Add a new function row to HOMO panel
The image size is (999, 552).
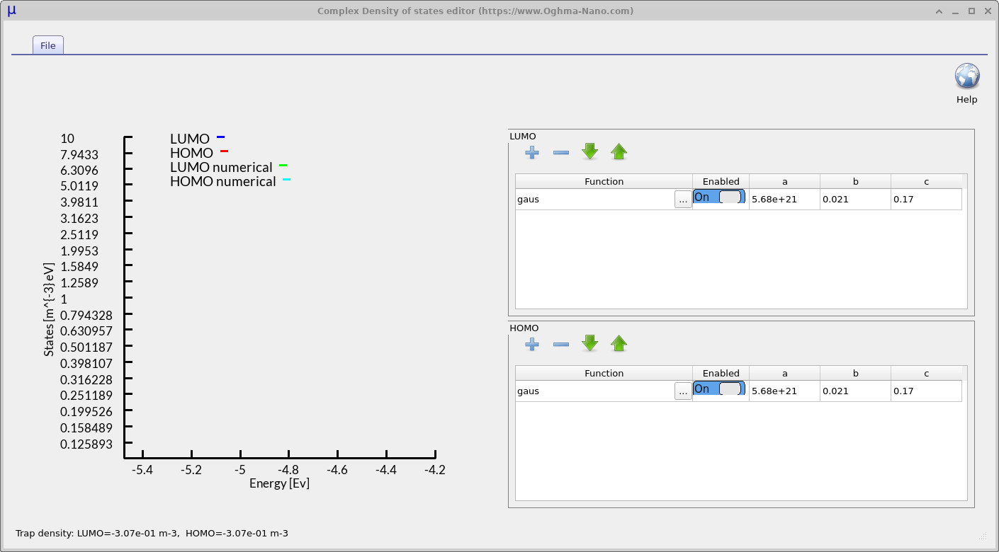pyautogui.click(x=532, y=343)
